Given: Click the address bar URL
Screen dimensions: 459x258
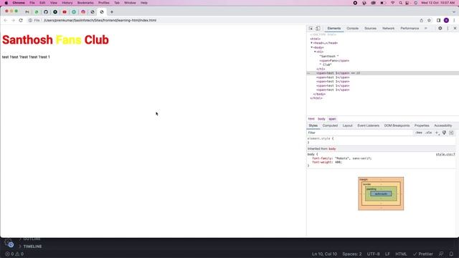Looking at the screenshot, I should coord(100,21).
